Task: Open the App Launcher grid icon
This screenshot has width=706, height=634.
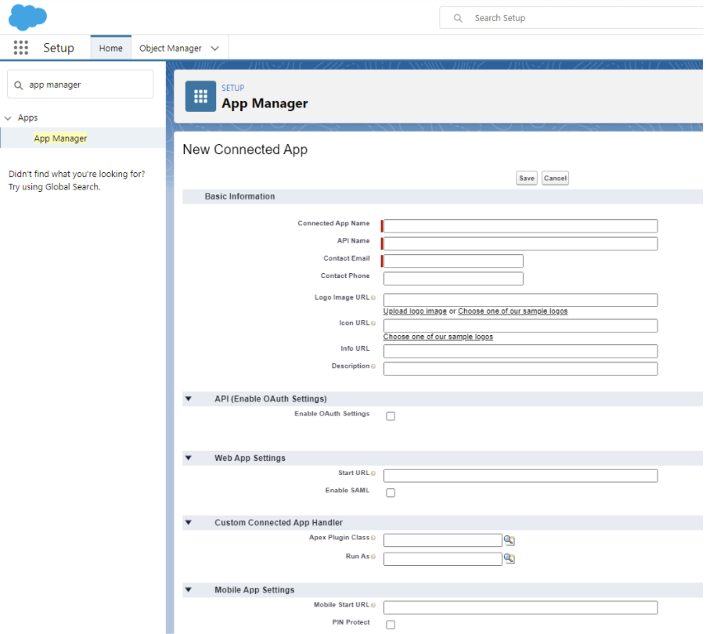Action: (21, 48)
